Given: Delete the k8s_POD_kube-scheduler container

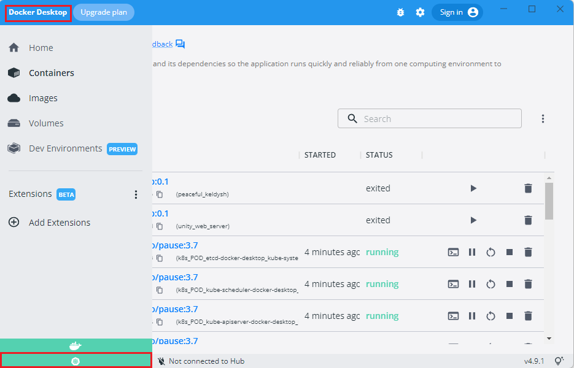Looking at the screenshot, I should click(x=528, y=284).
